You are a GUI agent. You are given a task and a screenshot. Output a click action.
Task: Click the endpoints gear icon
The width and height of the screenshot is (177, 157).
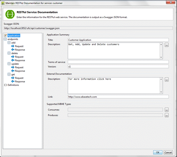(5, 39)
